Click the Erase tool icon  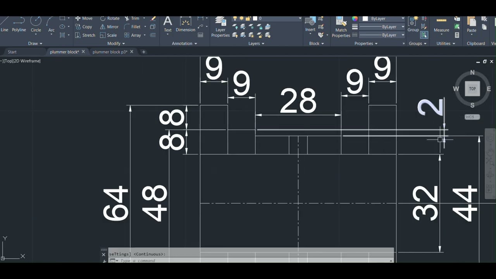(153, 18)
